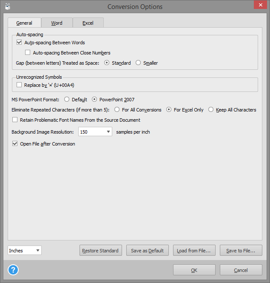270x283 pixels.
Task: Open Background Image Resolution dropdown arrow
Action: click(108, 131)
